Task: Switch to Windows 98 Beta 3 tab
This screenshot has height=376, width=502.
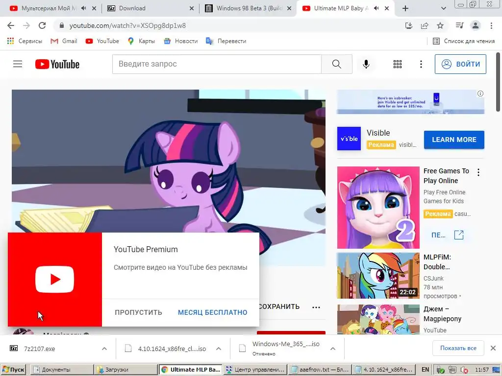Action: click(249, 8)
